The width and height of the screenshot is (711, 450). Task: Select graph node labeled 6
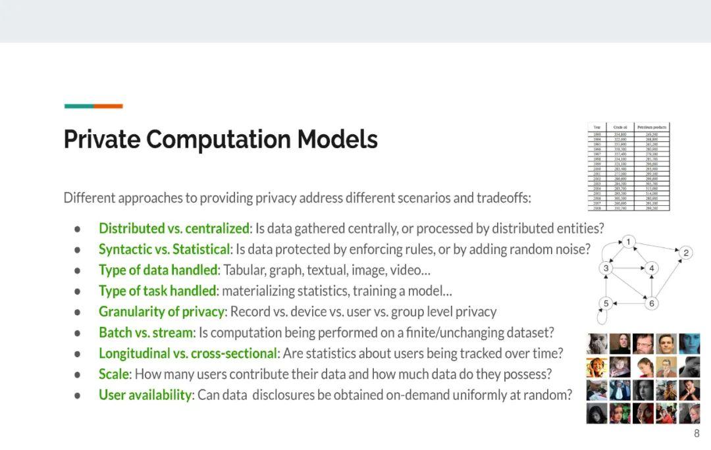tap(652, 303)
